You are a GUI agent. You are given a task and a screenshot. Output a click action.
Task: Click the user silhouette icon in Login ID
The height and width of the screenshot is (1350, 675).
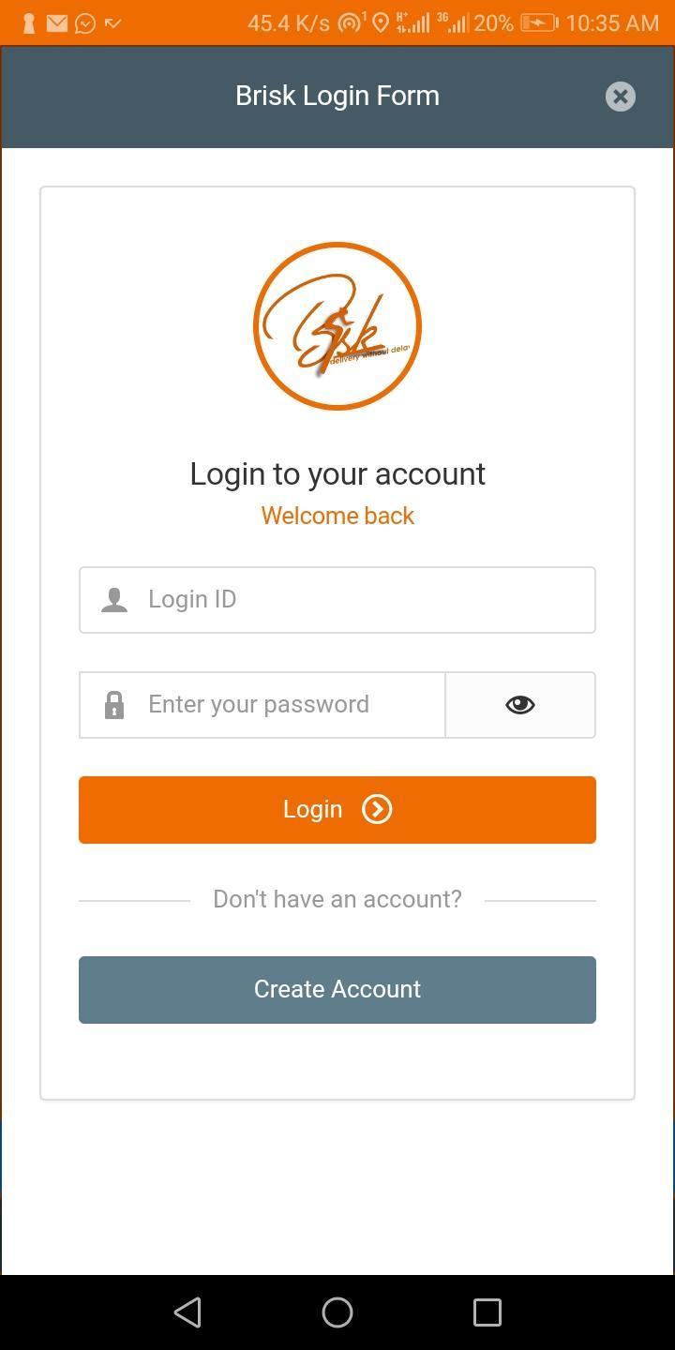[x=114, y=600]
